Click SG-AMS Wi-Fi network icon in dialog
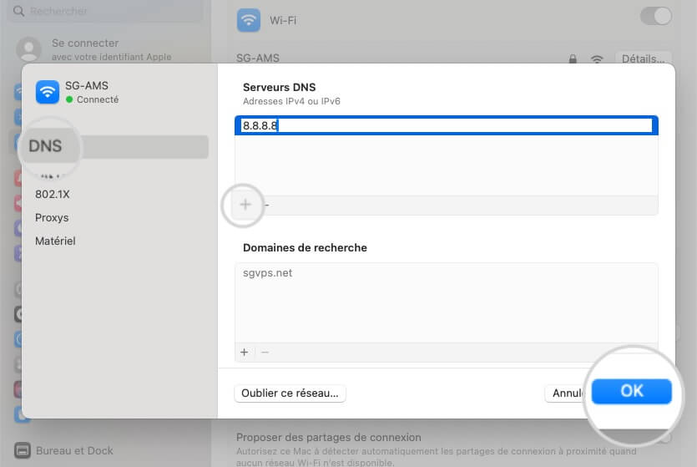The image size is (697, 467). 47,92
